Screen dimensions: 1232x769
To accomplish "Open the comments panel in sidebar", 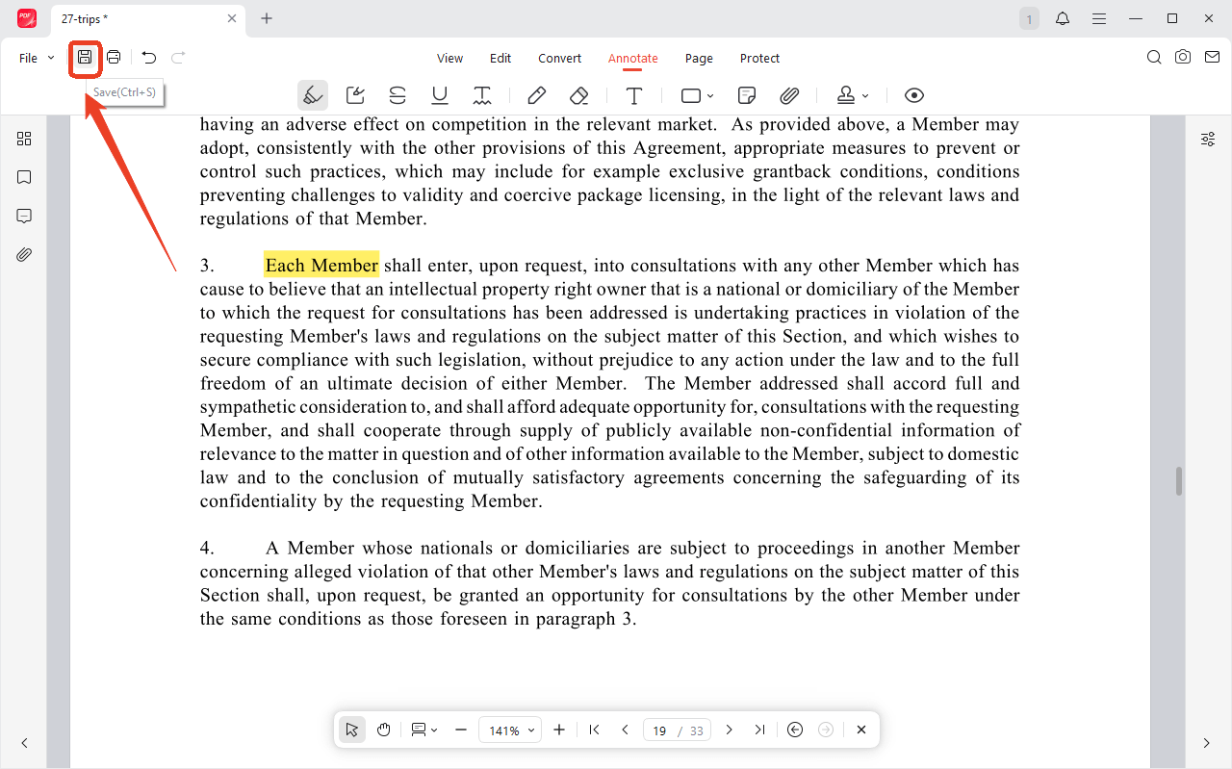I will [24, 216].
